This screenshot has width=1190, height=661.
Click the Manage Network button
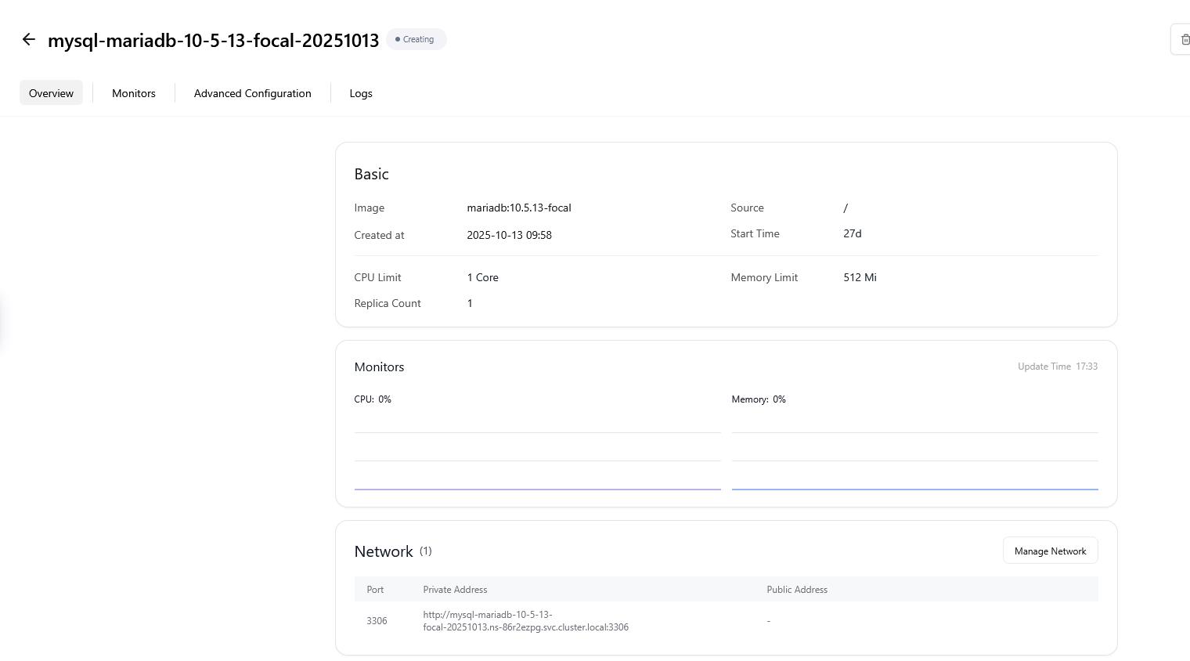(1050, 551)
